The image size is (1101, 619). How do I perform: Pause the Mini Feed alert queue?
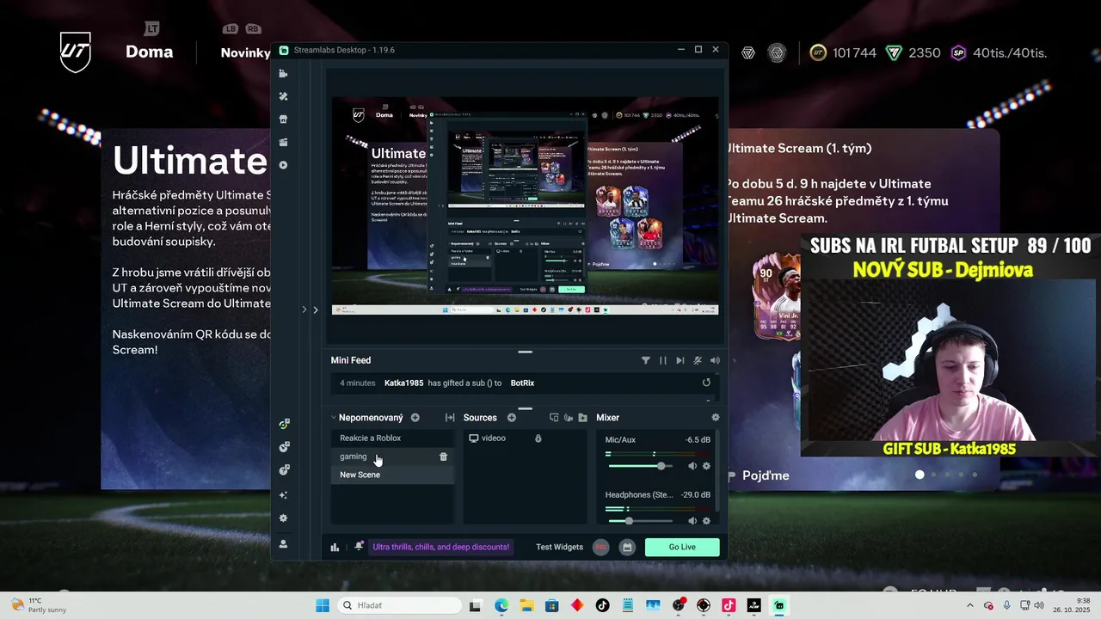(663, 360)
